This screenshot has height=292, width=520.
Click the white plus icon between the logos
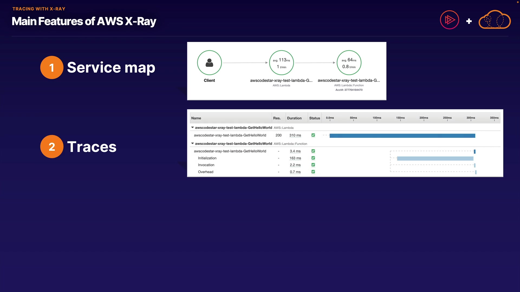click(x=469, y=21)
